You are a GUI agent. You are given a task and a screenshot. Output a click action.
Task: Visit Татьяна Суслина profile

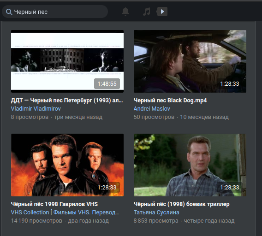[156, 212]
